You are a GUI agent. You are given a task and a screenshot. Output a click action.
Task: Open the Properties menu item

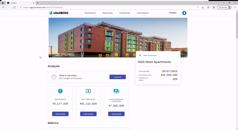125,13
